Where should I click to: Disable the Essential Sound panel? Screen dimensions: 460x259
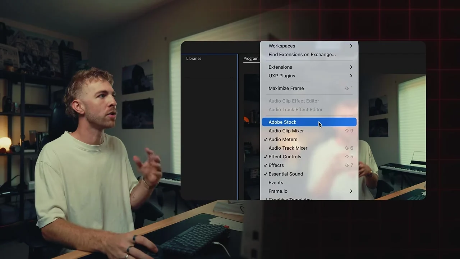[309, 174]
